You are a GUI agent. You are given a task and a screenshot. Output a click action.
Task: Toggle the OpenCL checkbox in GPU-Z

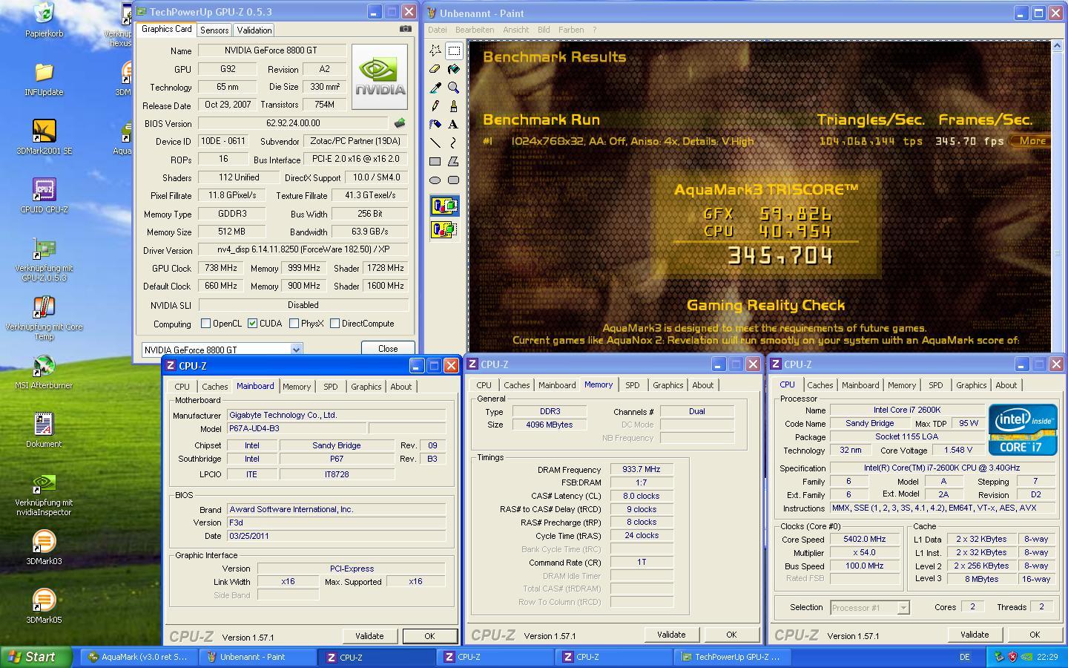tap(206, 324)
